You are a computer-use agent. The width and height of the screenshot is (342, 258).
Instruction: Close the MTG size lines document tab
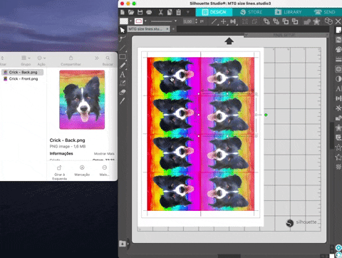(x=167, y=29)
